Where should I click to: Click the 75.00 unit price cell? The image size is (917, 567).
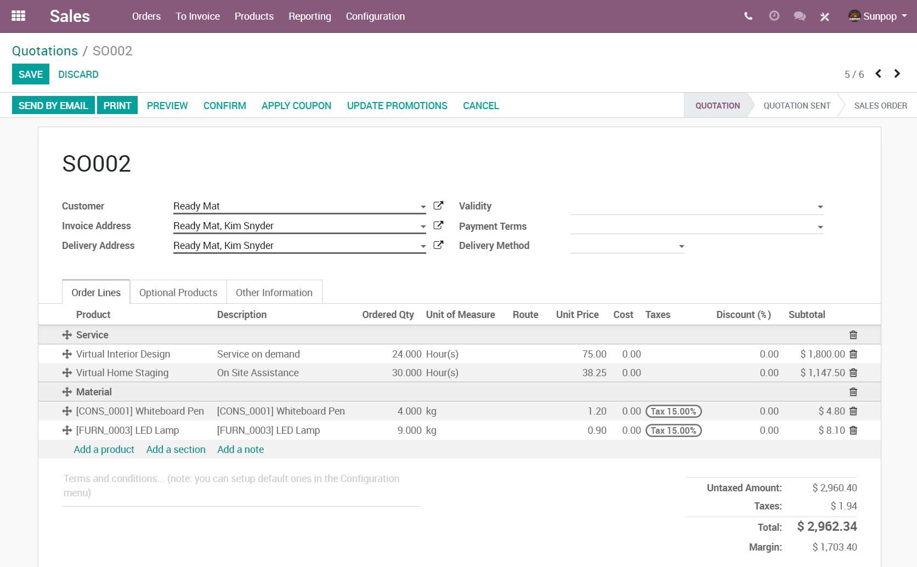(594, 354)
